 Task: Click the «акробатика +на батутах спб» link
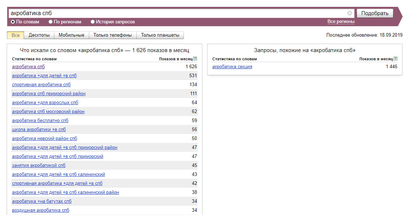[42, 201]
